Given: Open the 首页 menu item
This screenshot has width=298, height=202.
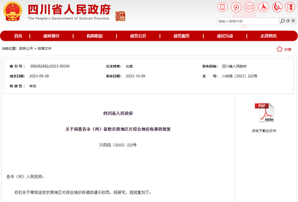Looking at the screenshot, I should pyautogui.click(x=18, y=36).
